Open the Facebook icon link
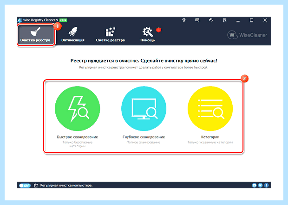Image resolution: width=288 pixels, height=205 pixels. [266, 185]
